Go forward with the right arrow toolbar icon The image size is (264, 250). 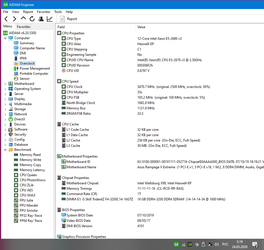[x=15, y=19]
